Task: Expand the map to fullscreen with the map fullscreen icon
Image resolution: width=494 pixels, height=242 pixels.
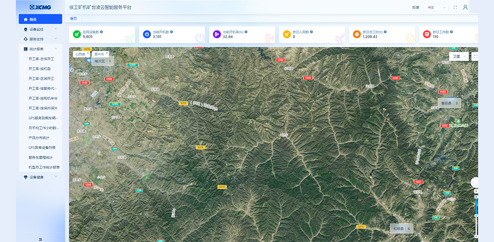Action: [x=475, y=57]
